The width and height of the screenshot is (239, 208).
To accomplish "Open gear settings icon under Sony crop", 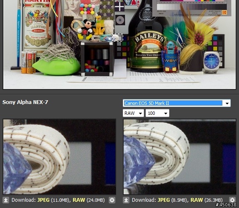I will [112, 200].
